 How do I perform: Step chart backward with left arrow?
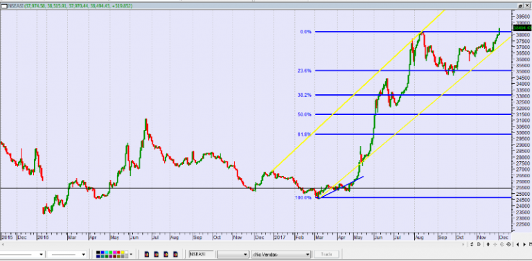click(x=517, y=244)
